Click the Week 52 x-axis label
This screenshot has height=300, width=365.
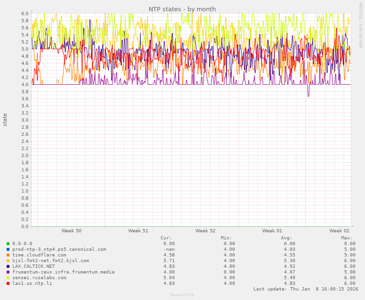point(205,231)
